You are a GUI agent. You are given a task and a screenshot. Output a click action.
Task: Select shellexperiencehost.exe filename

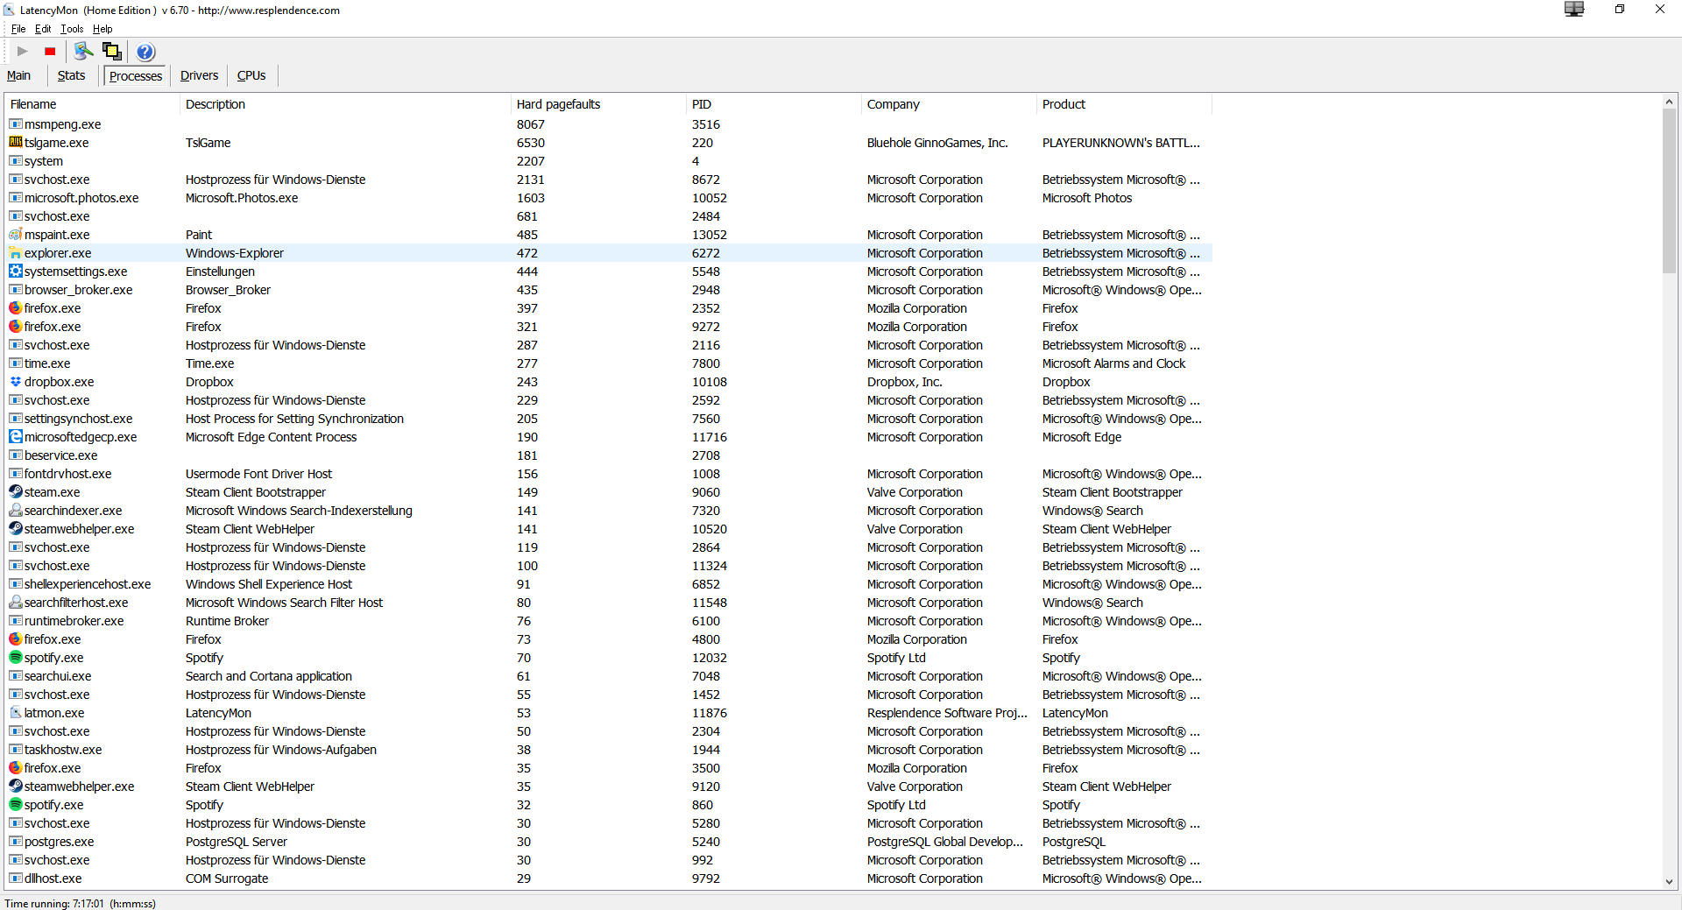point(88,584)
